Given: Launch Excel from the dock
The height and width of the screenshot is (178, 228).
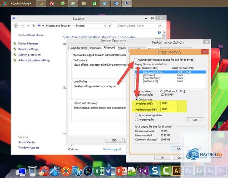Looking at the screenshot, I should click(100, 171).
